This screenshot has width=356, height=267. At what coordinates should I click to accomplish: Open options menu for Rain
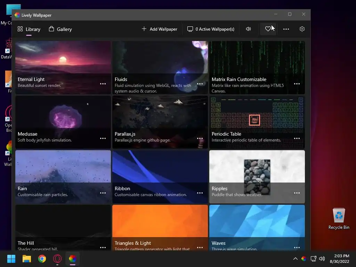point(103,193)
